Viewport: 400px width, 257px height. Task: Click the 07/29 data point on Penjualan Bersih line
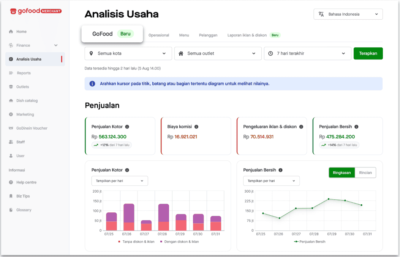(x=329, y=199)
